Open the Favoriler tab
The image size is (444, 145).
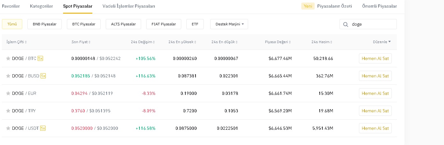coord(11,6)
